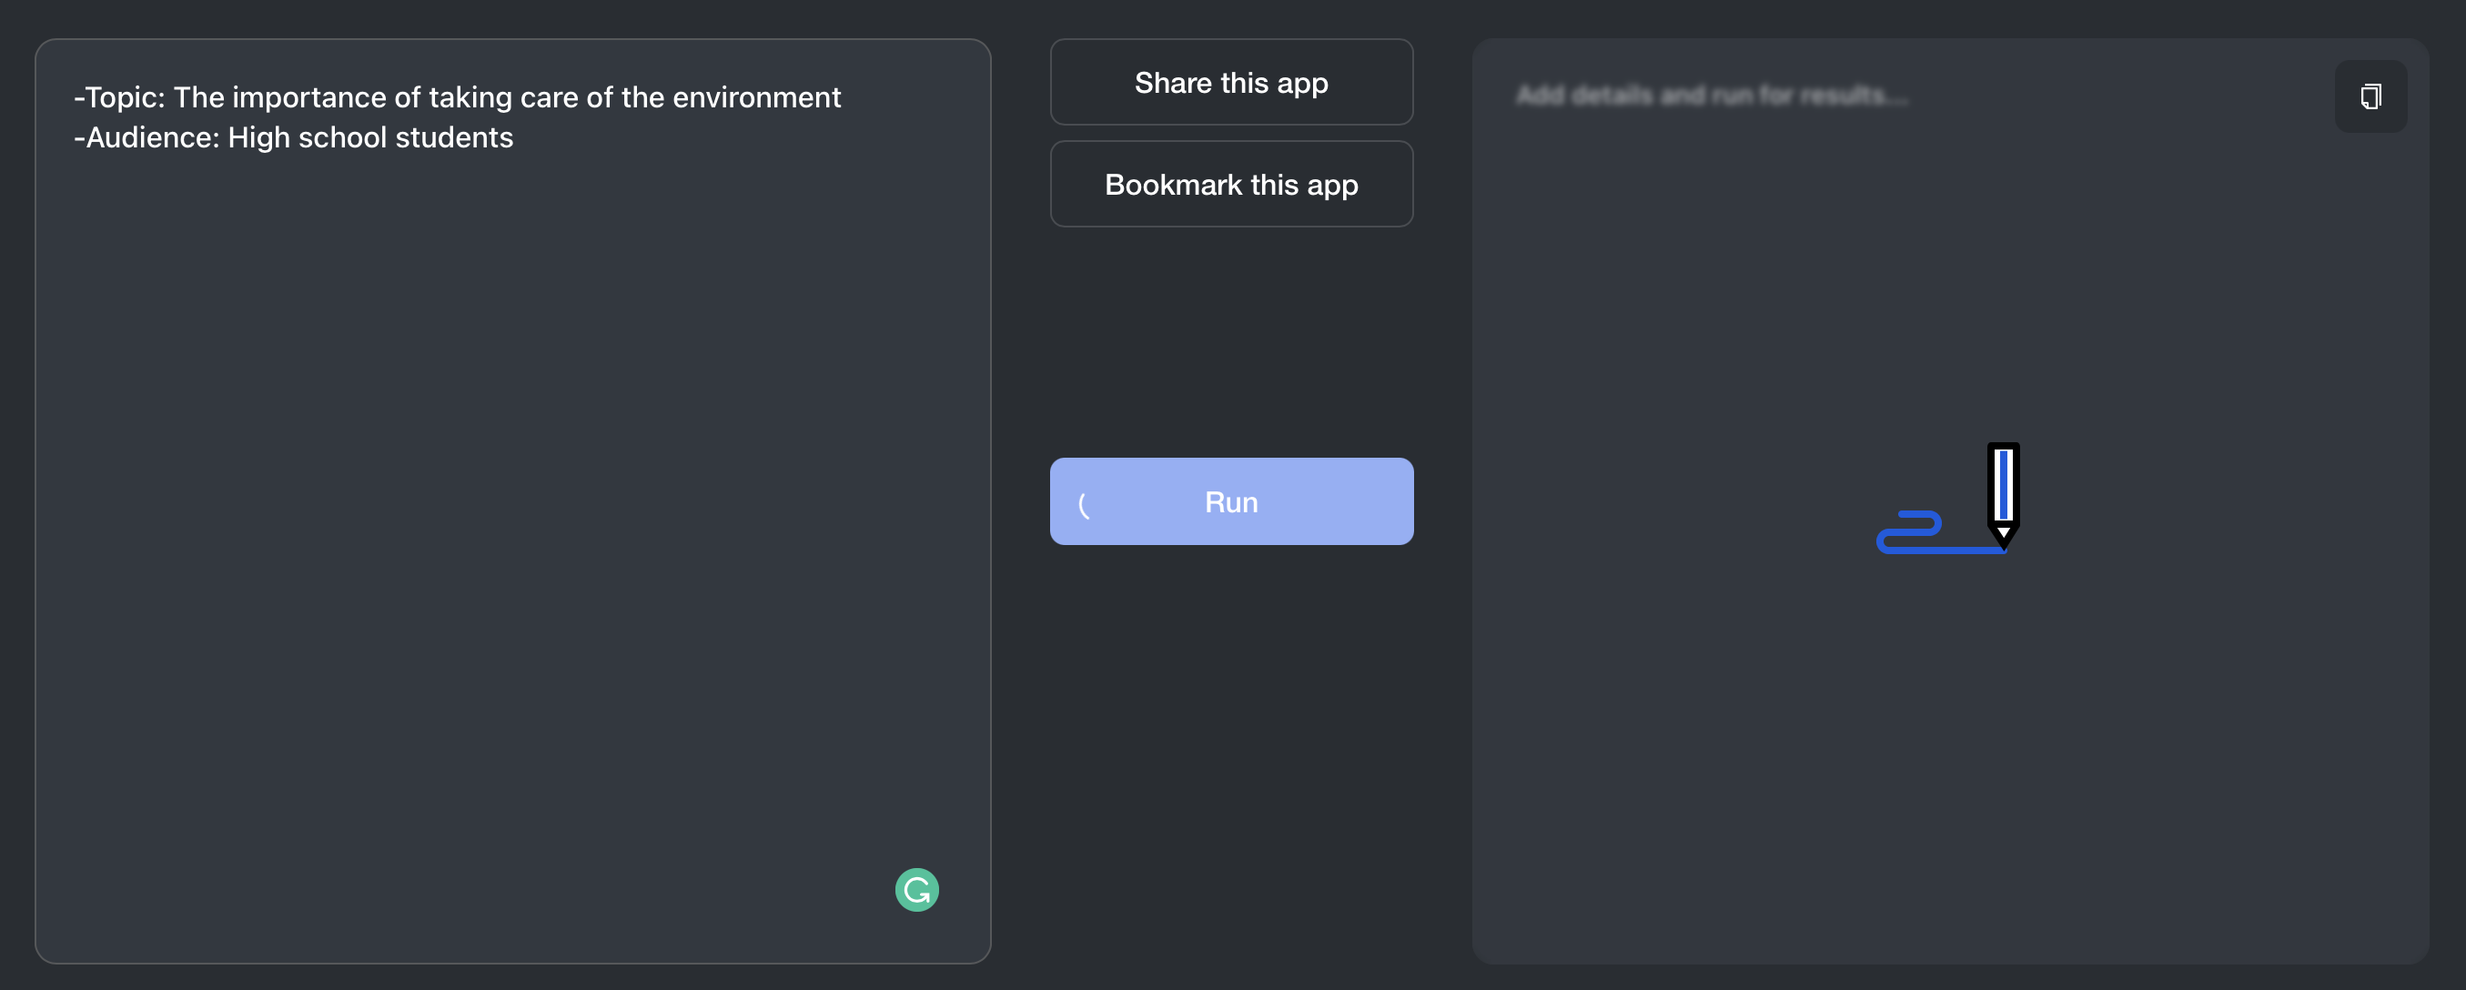The height and width of the screenshot is (990, 2466).
Task: Open the Grammarly widget icon
Action: click(916, 890)
